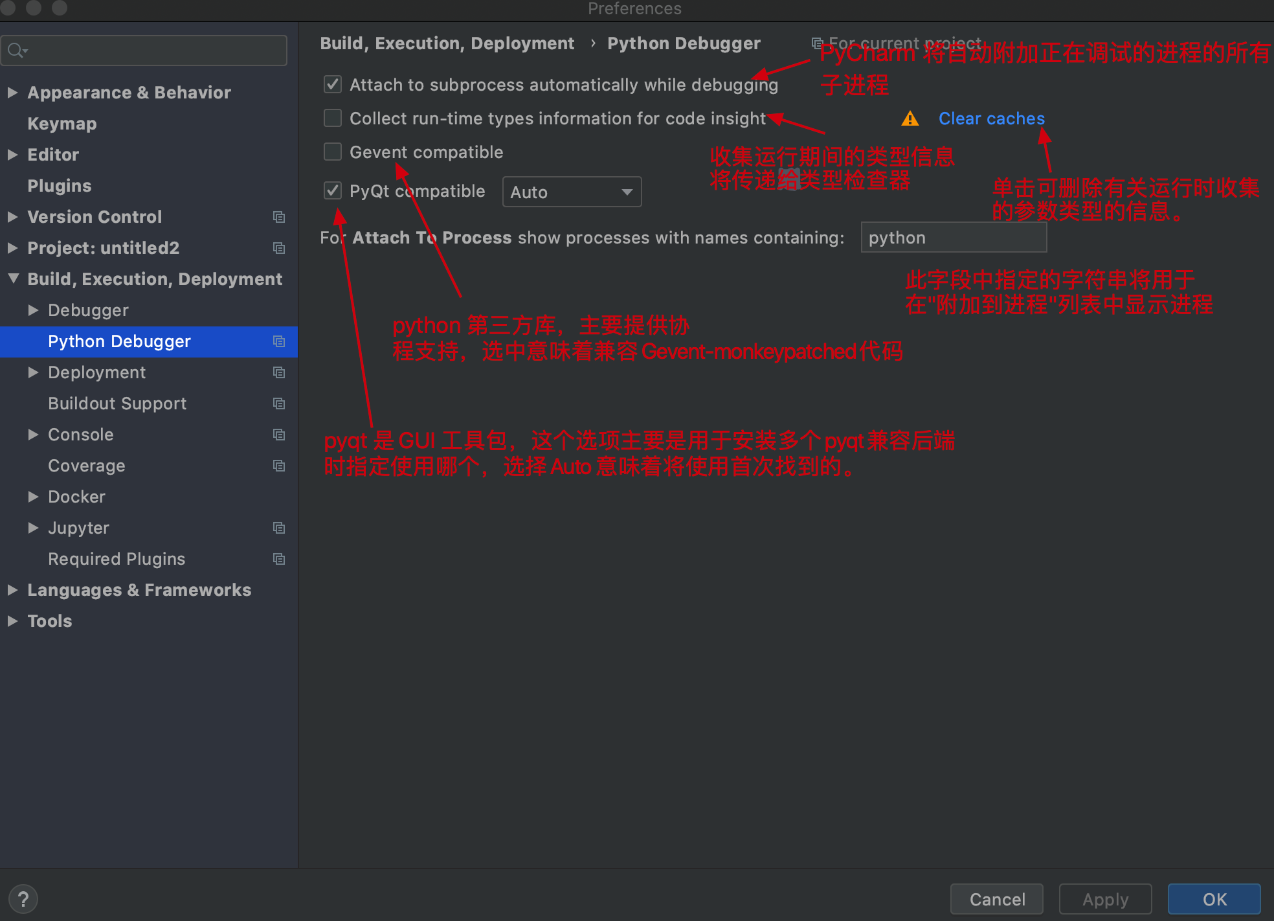This screenshot has width=1274, height=921.
Task: Expand the Deployment subsection
Action: (x=33, y=372)
